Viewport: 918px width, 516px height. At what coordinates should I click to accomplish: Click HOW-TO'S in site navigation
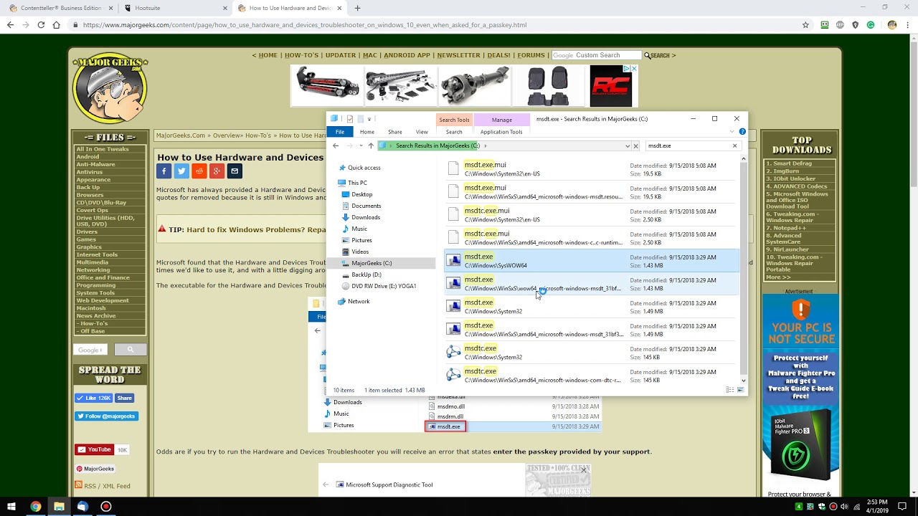click(301, 55)
